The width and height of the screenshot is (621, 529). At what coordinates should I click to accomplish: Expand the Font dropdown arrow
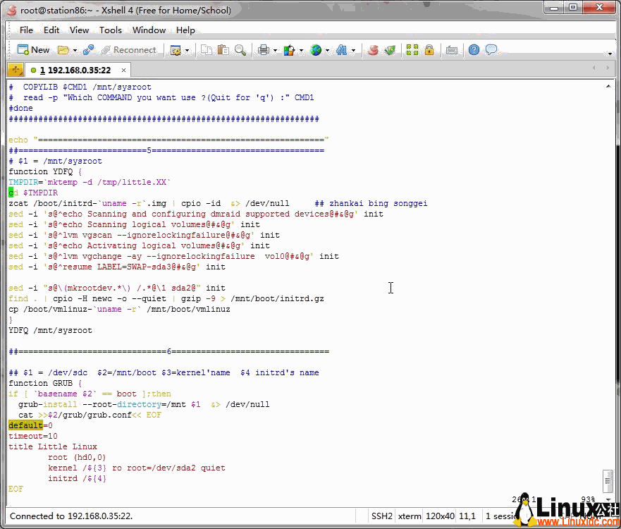pyautogui.click(x=353, y=50)
